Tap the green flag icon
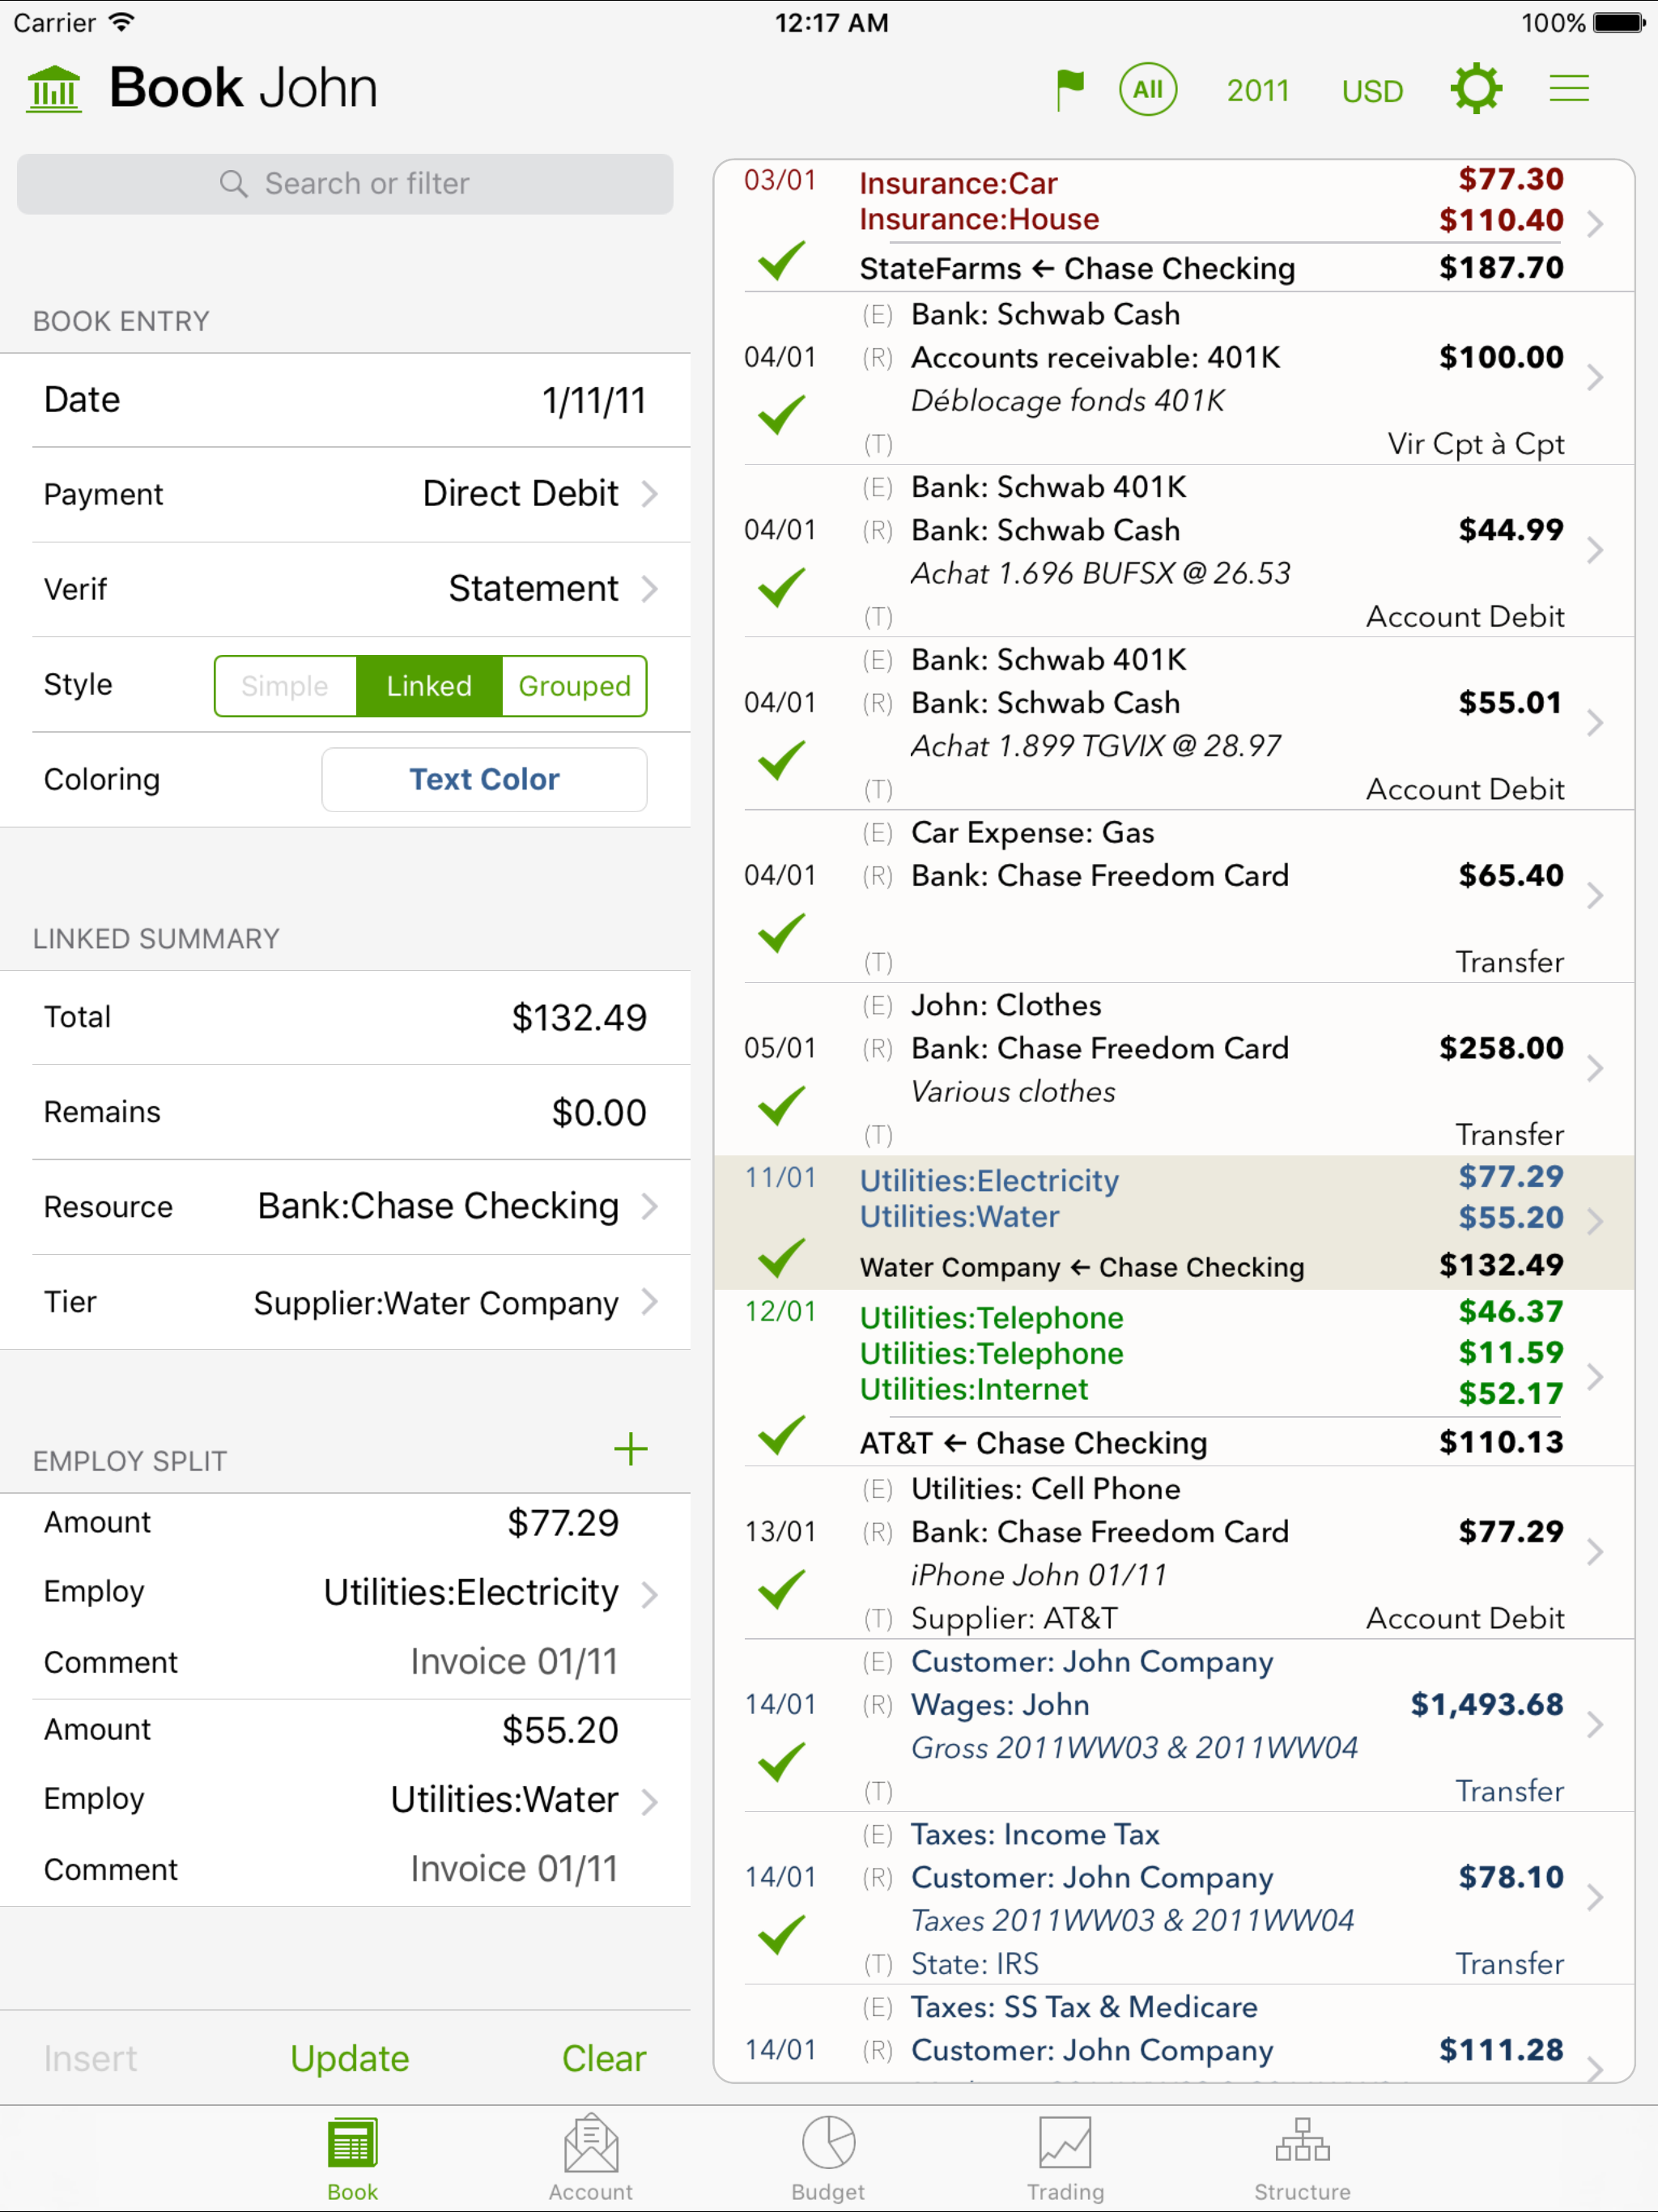Viewport: 1658px width, 2212px height. pyautogui.click(x=1069, y=90)
